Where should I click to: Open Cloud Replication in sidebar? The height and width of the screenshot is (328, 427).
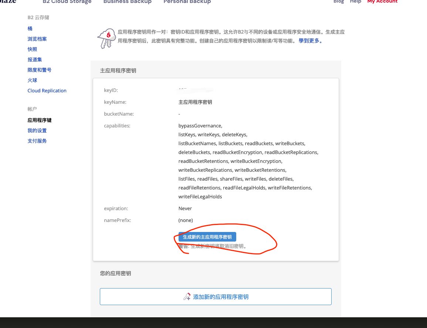pos(47,90)
